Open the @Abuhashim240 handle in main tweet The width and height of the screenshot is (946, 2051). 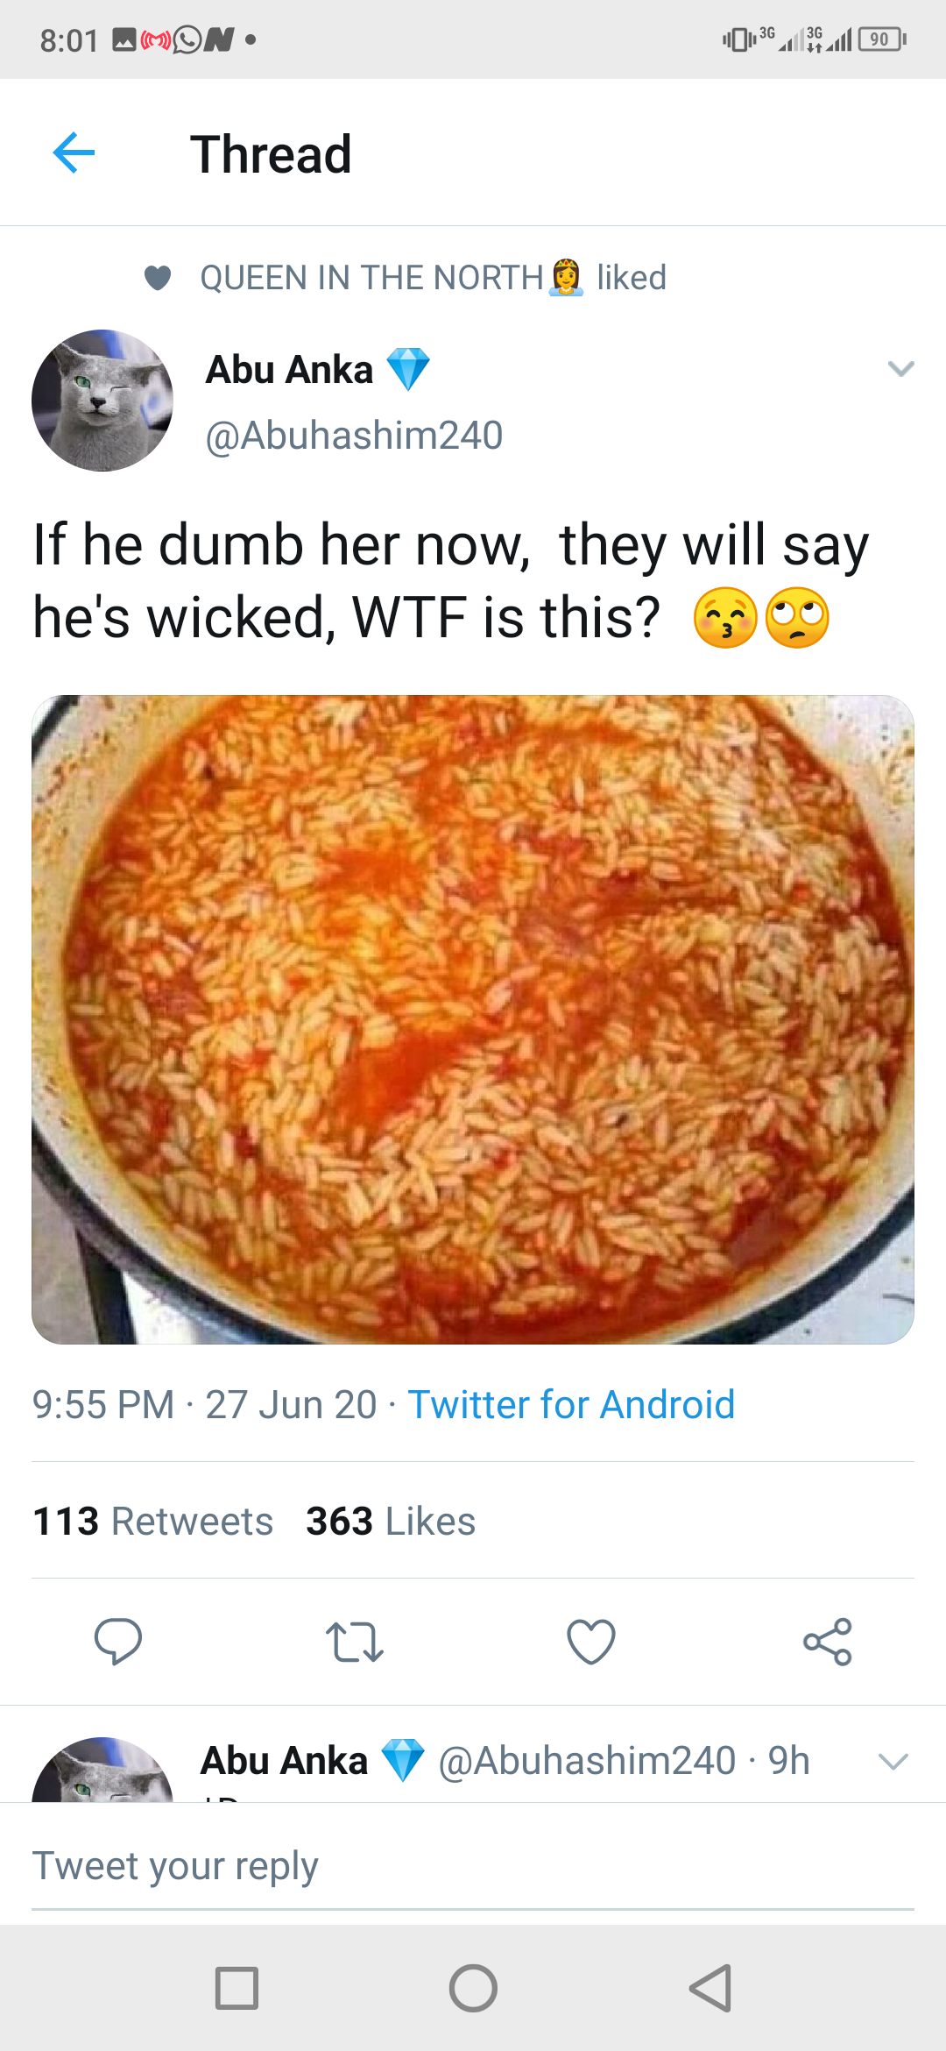point(354,436)
